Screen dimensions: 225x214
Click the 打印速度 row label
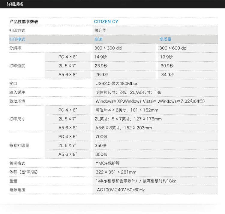point(17,66)
